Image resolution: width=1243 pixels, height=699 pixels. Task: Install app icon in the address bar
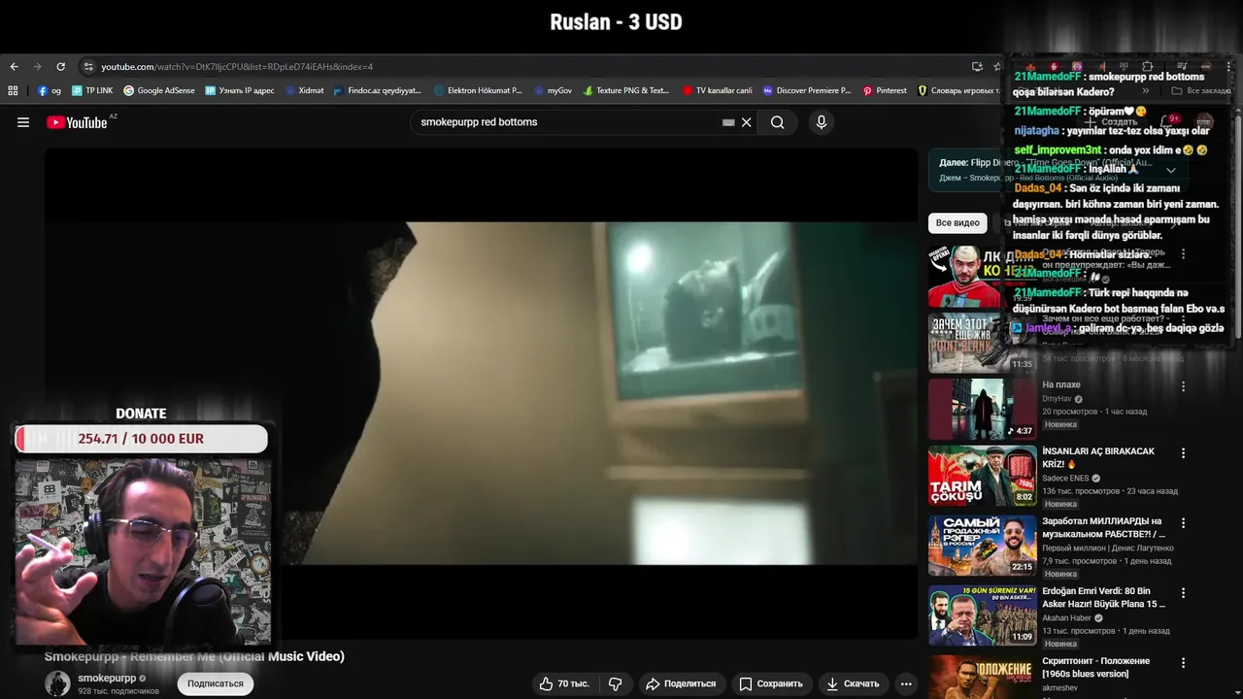pos(977,67)
